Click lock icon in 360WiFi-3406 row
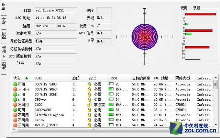Image resolution: width=220 pixels, height=138 pixels. click(89, 84)
